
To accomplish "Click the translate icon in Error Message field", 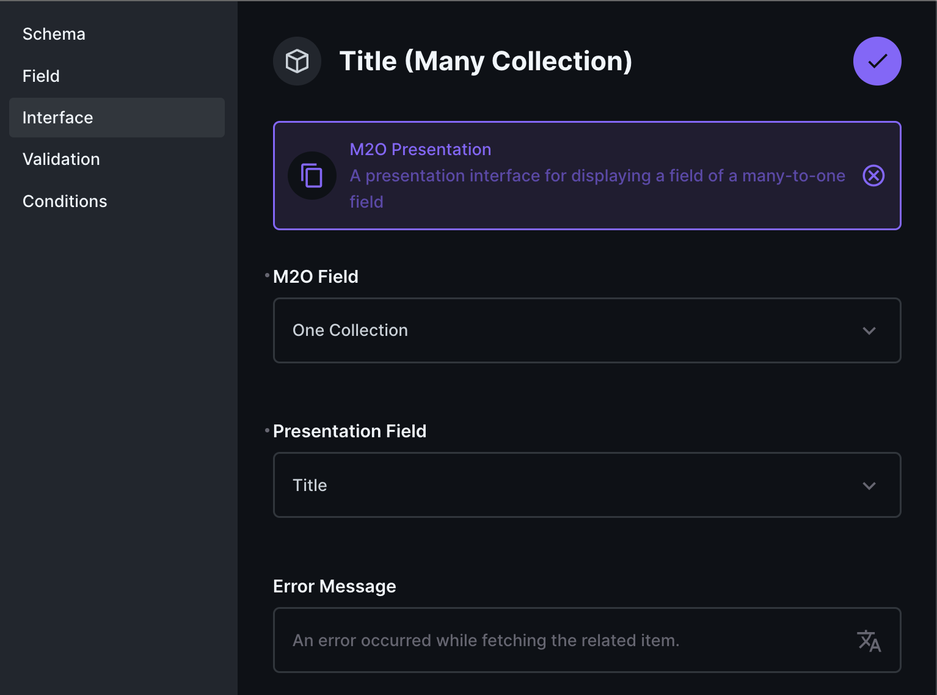I will 869,641.
